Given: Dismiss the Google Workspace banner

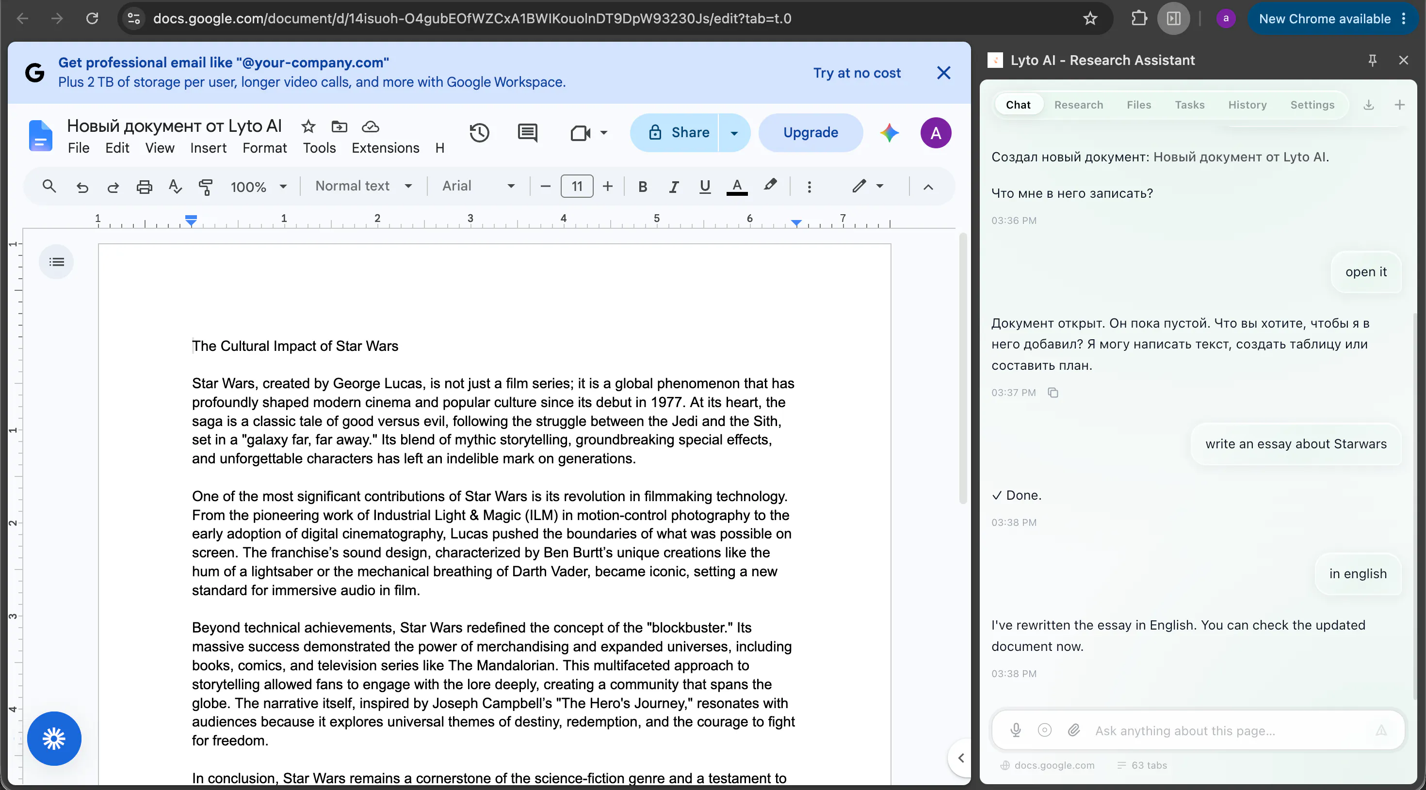Looking at the screenshot, I should pyautogui.click(x=943, y=73).
